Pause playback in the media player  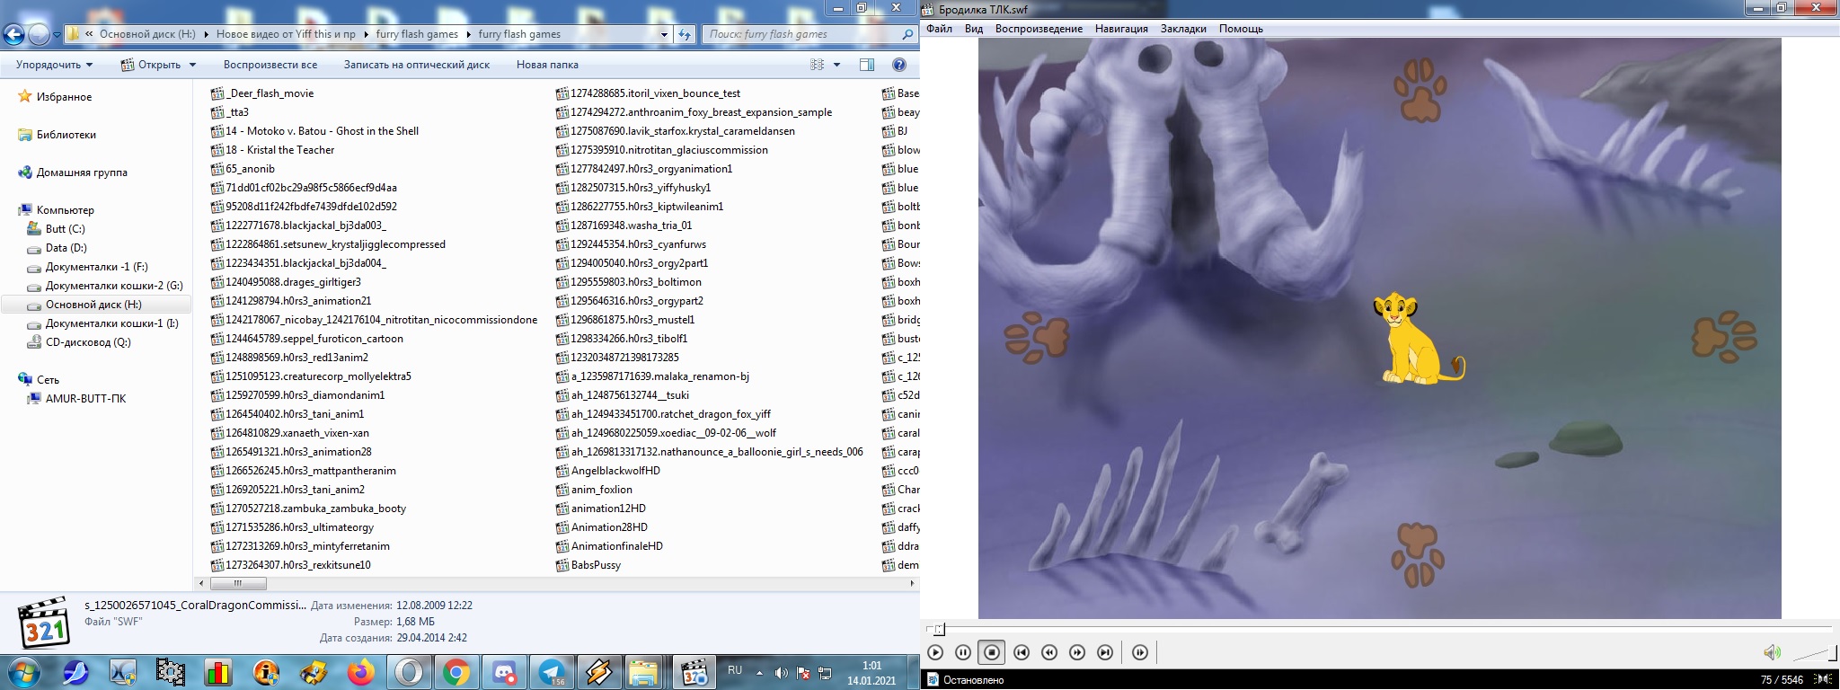click(x=963, y=652)
